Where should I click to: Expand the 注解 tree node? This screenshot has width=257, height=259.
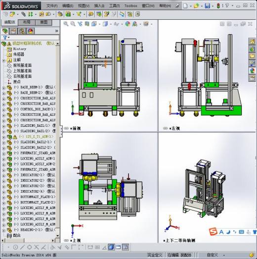3,60
